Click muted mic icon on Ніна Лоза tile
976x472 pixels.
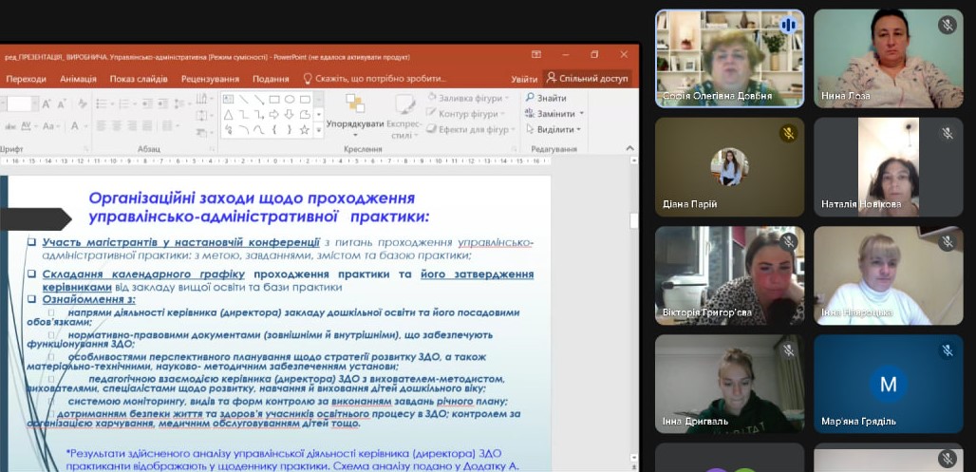(x=947, y=26)
